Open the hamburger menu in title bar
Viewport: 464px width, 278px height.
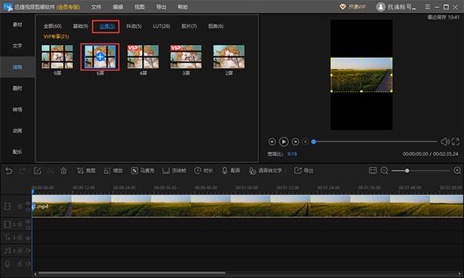pos(428,7)
